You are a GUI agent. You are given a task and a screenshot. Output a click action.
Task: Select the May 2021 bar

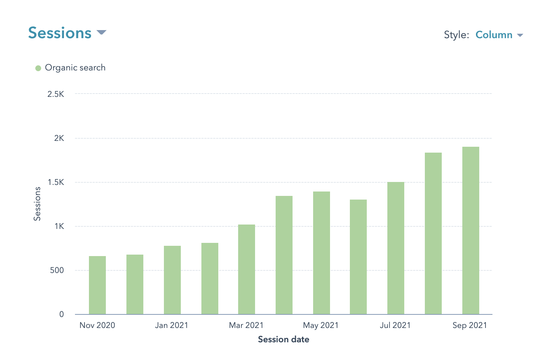pos(322,253)
